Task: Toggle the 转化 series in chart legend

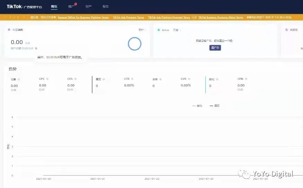Action: click(x=197, y=105)
